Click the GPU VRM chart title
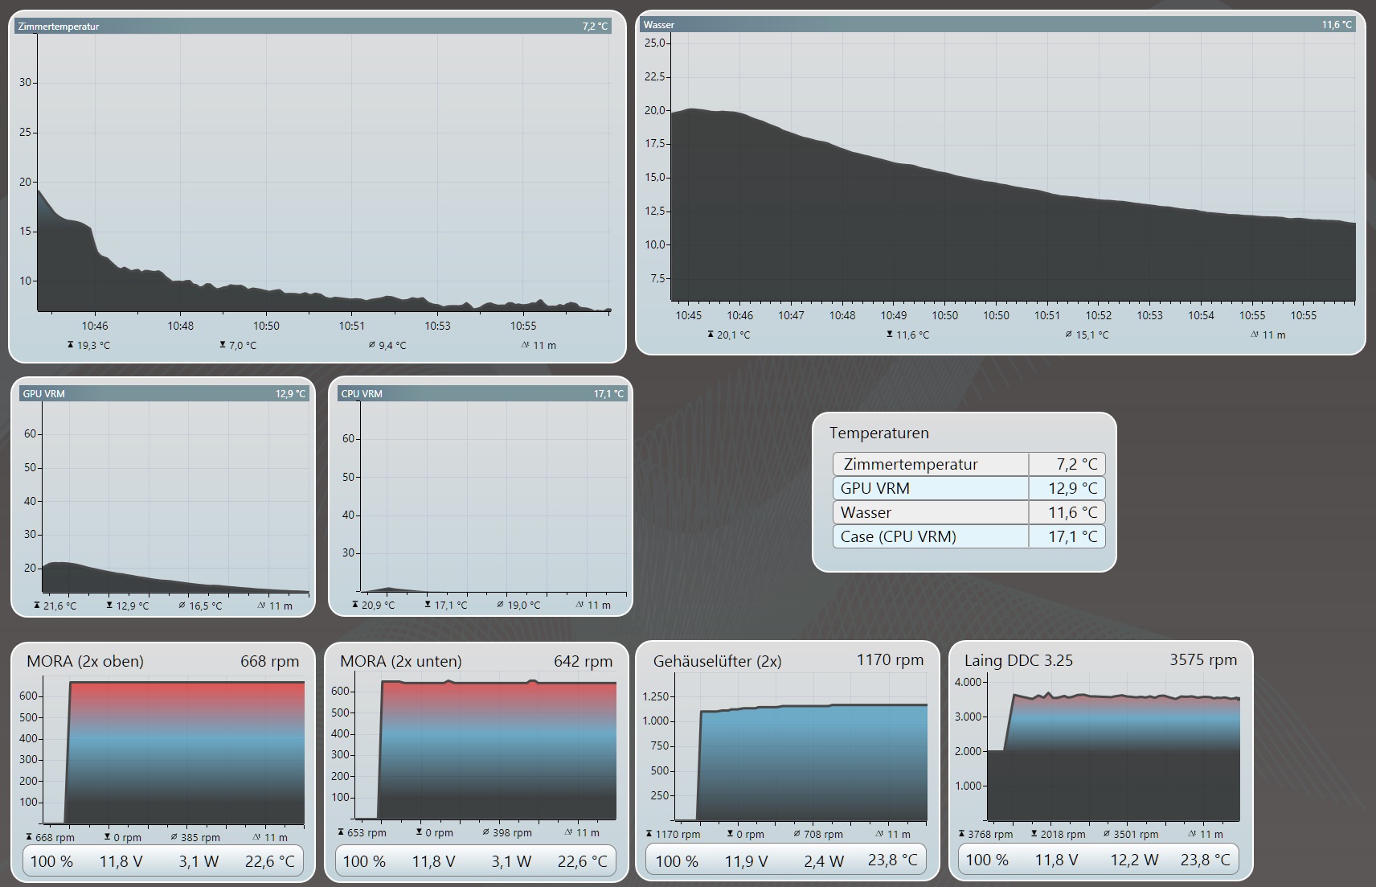The image size is (1376, 887). pyautogui.click(x=43, y=394)
